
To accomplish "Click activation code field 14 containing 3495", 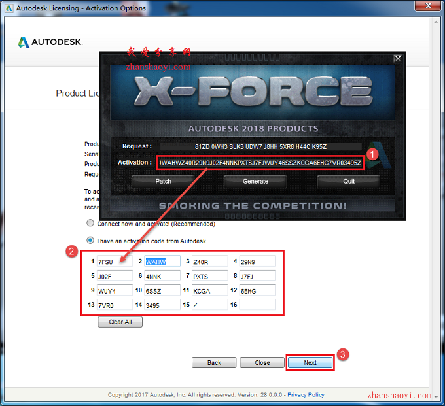I will pos(162,305).
